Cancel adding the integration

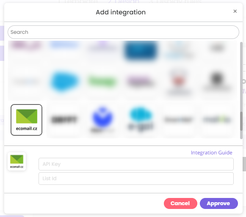[x=180, y=203]
